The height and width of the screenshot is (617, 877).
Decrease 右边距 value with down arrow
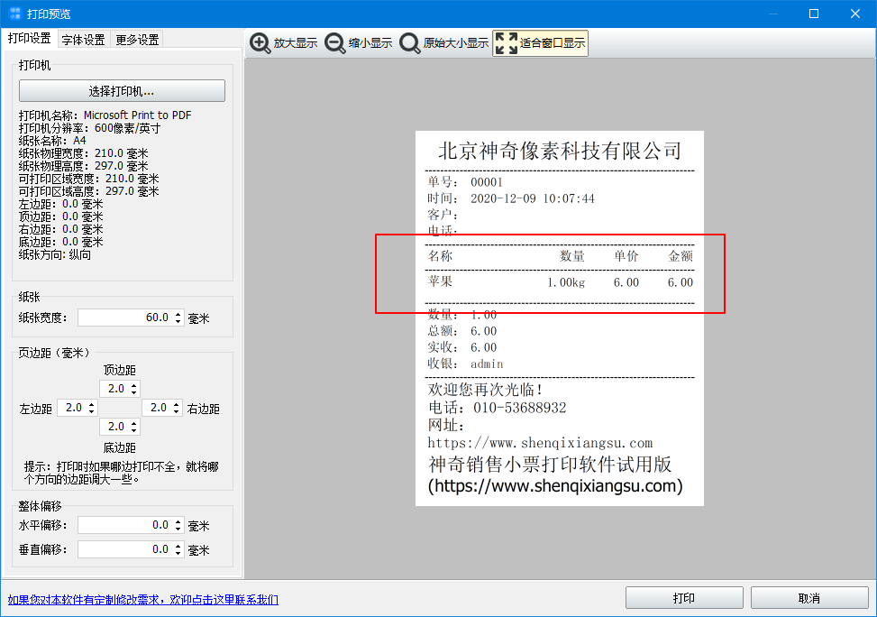176,411
